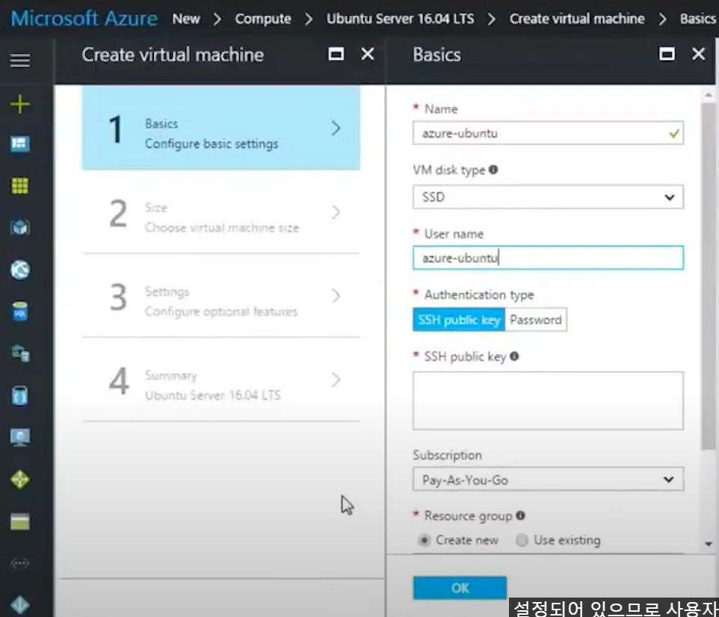This screenshot has width=719, height=617.
Task: Select Create new resource group radio
Action: pos(425,541)
